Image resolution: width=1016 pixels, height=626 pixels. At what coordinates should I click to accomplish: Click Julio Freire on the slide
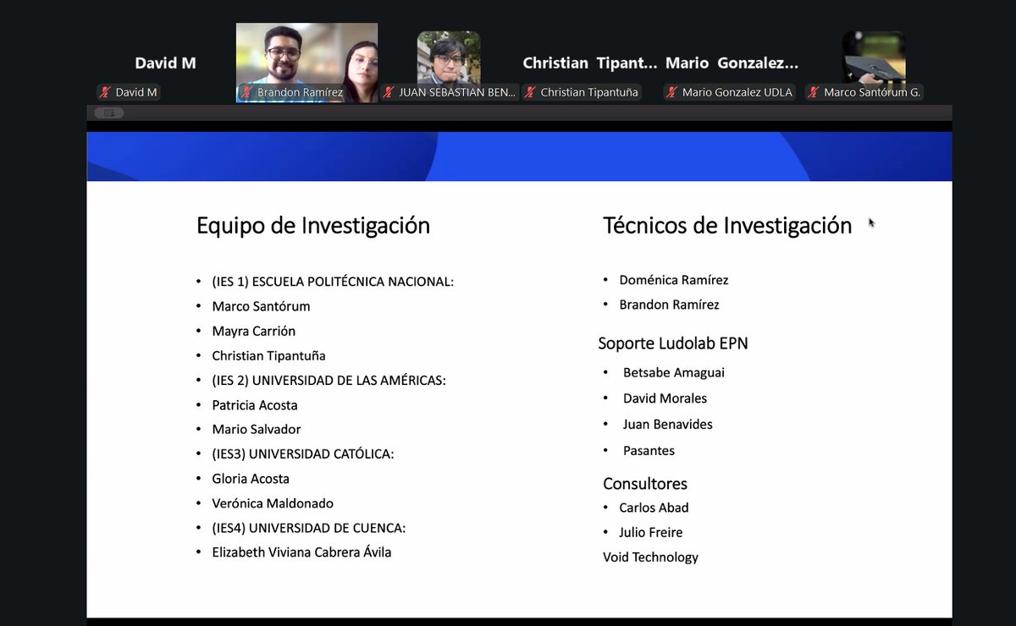650,532
